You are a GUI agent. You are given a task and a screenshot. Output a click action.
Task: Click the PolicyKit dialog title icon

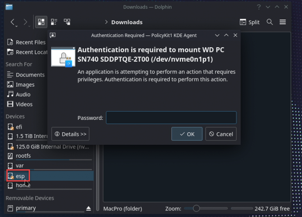pos(53,35)
